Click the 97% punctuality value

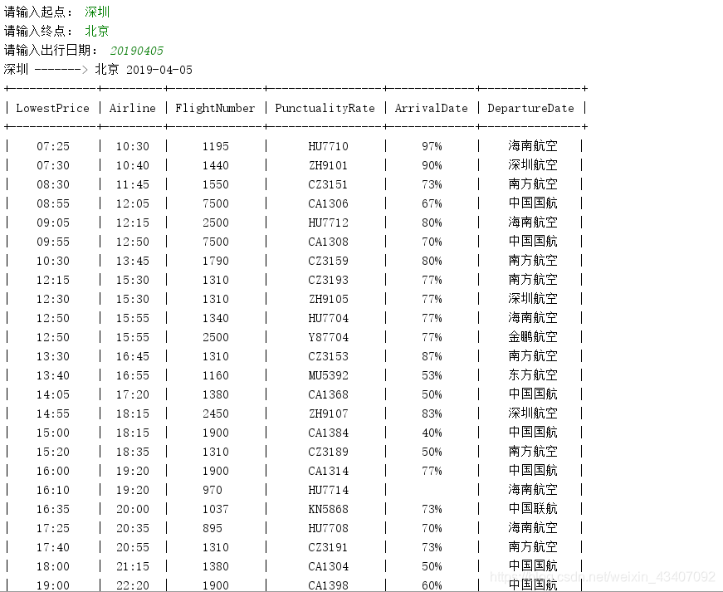tap(432, 146)
